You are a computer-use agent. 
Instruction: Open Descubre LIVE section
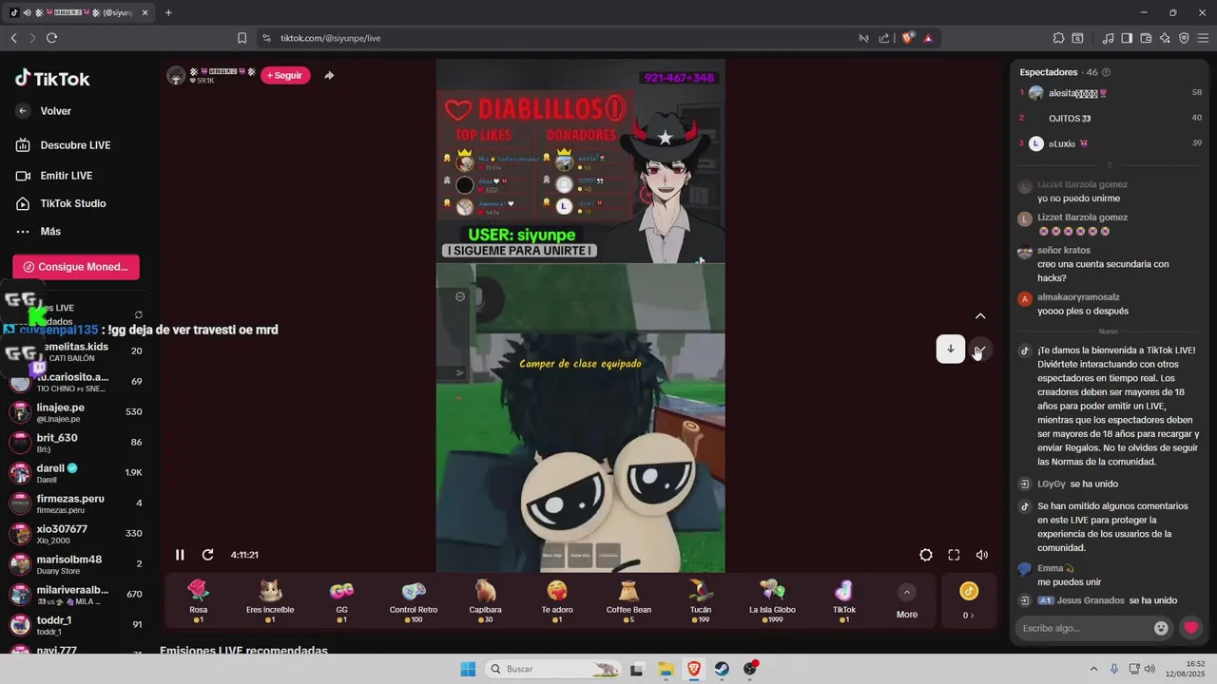coord(63,145)
